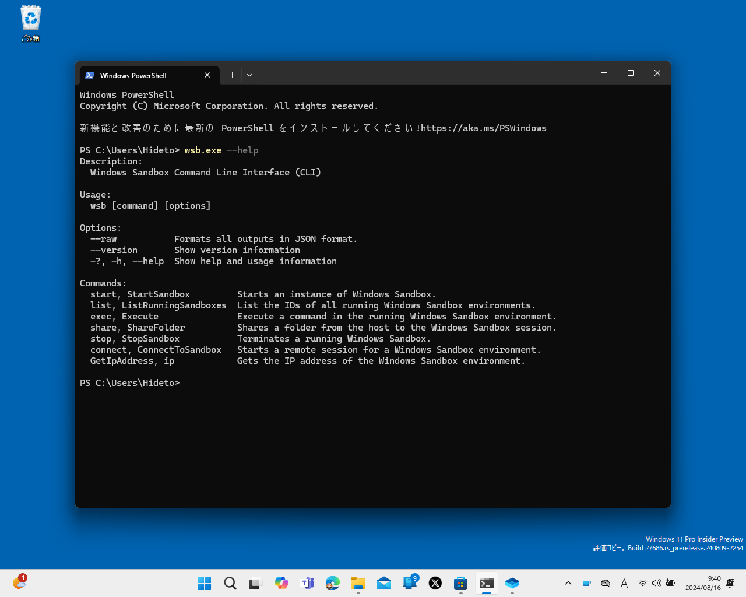Screen dimensions: 746x597
Task: Open the taskbar app with badge 9
Action: click(410, 583)
